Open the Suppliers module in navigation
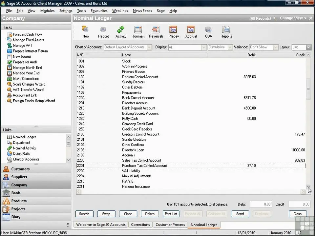Viewport: 315px width, 236px height. [36, 177]
